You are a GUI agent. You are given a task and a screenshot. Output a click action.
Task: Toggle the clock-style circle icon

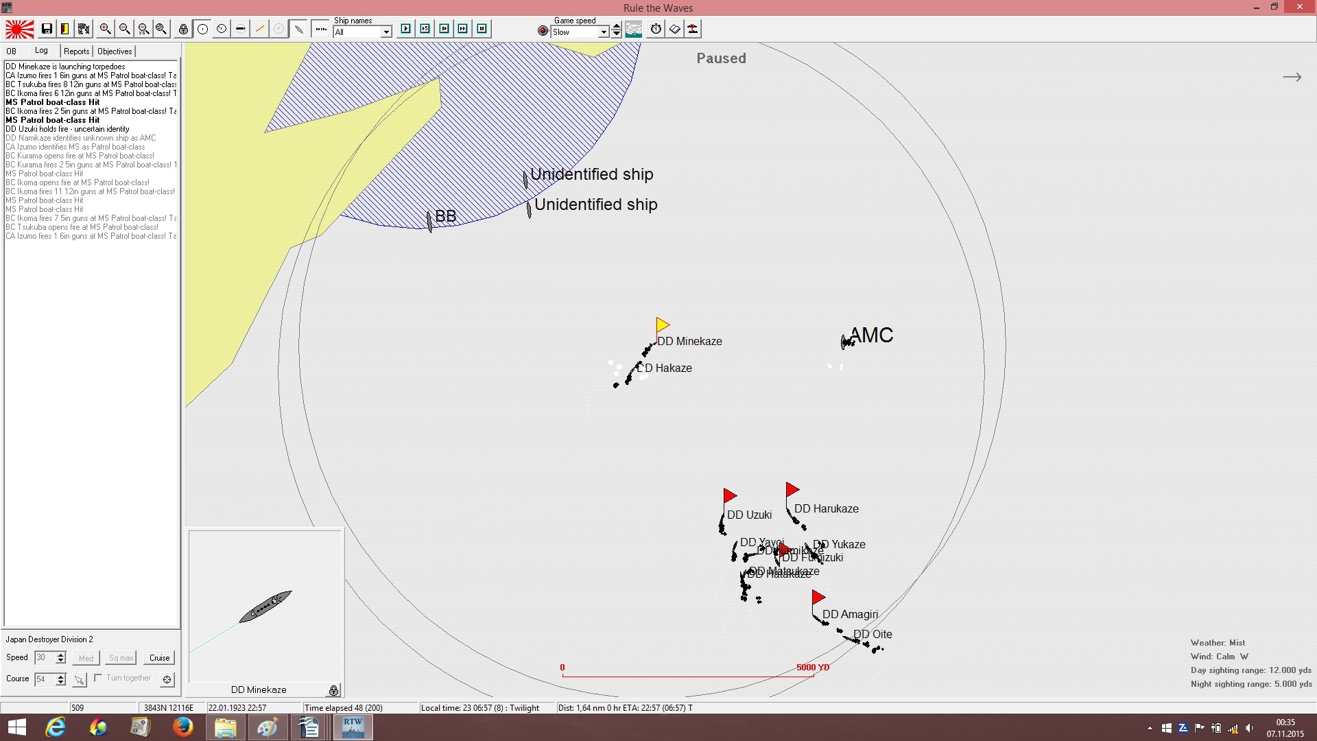pos(222,29)
